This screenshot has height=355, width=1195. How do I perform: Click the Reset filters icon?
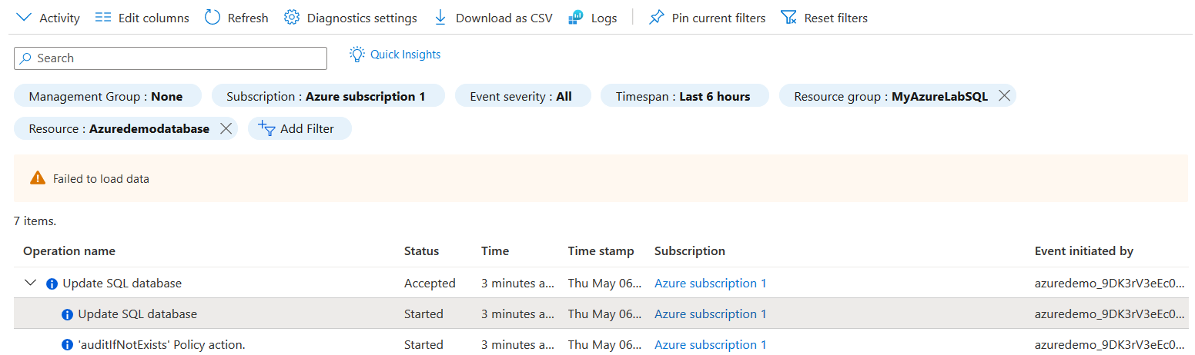(788, 18)
